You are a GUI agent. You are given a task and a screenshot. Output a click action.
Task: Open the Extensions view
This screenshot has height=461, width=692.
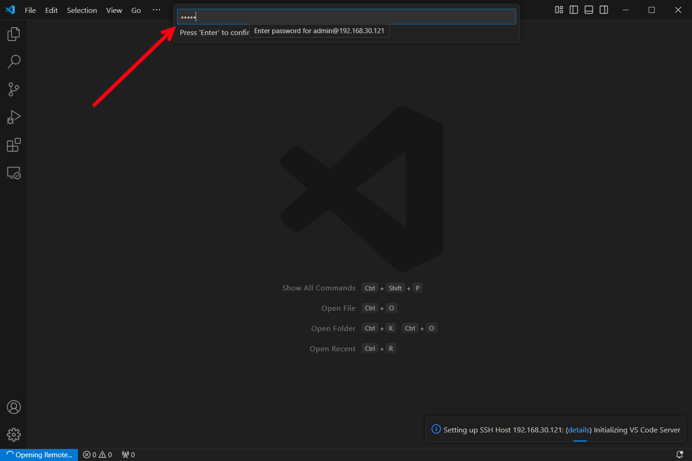click(x=14, y=145)
